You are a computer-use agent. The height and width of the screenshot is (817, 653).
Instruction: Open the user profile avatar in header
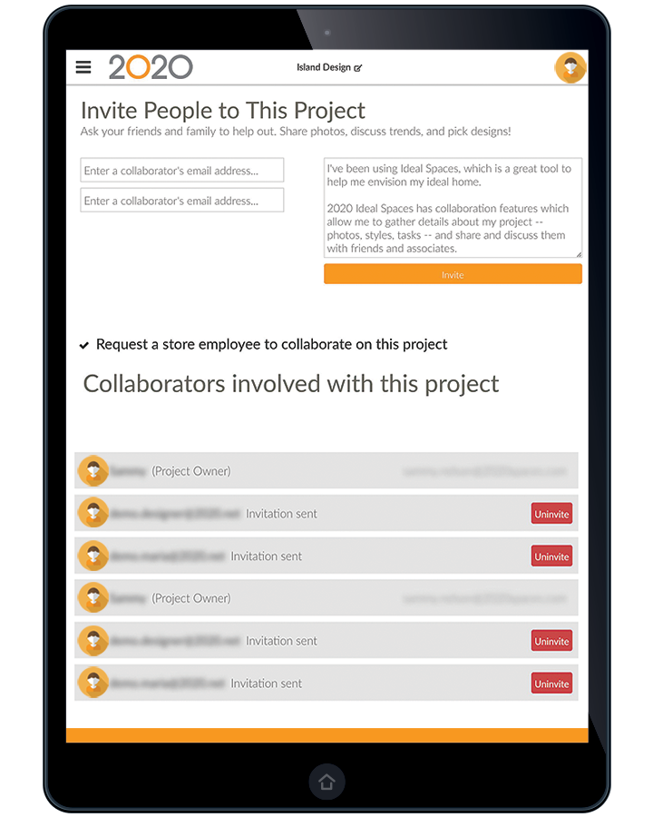tap(570, 68)
